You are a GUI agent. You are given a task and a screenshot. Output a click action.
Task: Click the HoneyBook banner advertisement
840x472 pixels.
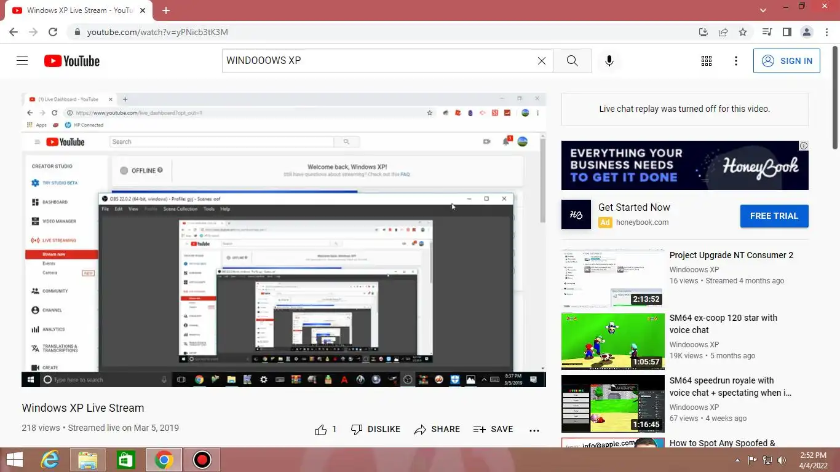[685, 165]
